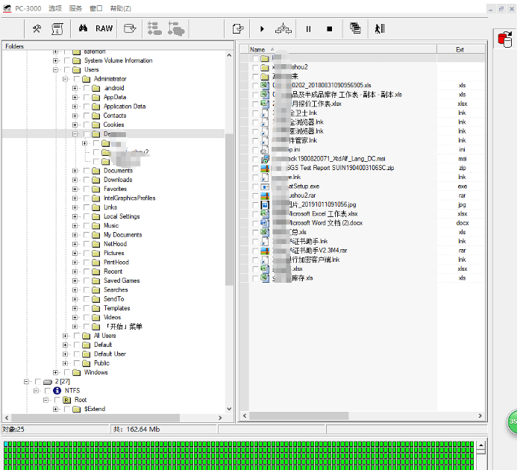523x470 pixels.
Task: Sort file list by Name column
Action: coord(342,49)
